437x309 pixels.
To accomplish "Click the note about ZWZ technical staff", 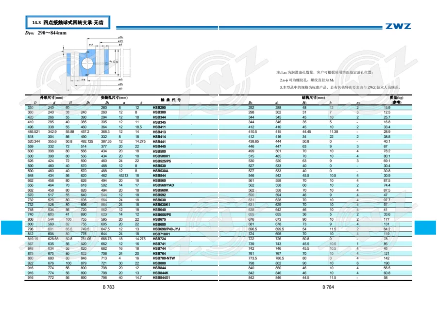I will [340, 87].
